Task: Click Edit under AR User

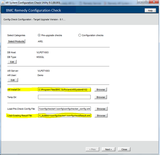Action: (13, 80)
